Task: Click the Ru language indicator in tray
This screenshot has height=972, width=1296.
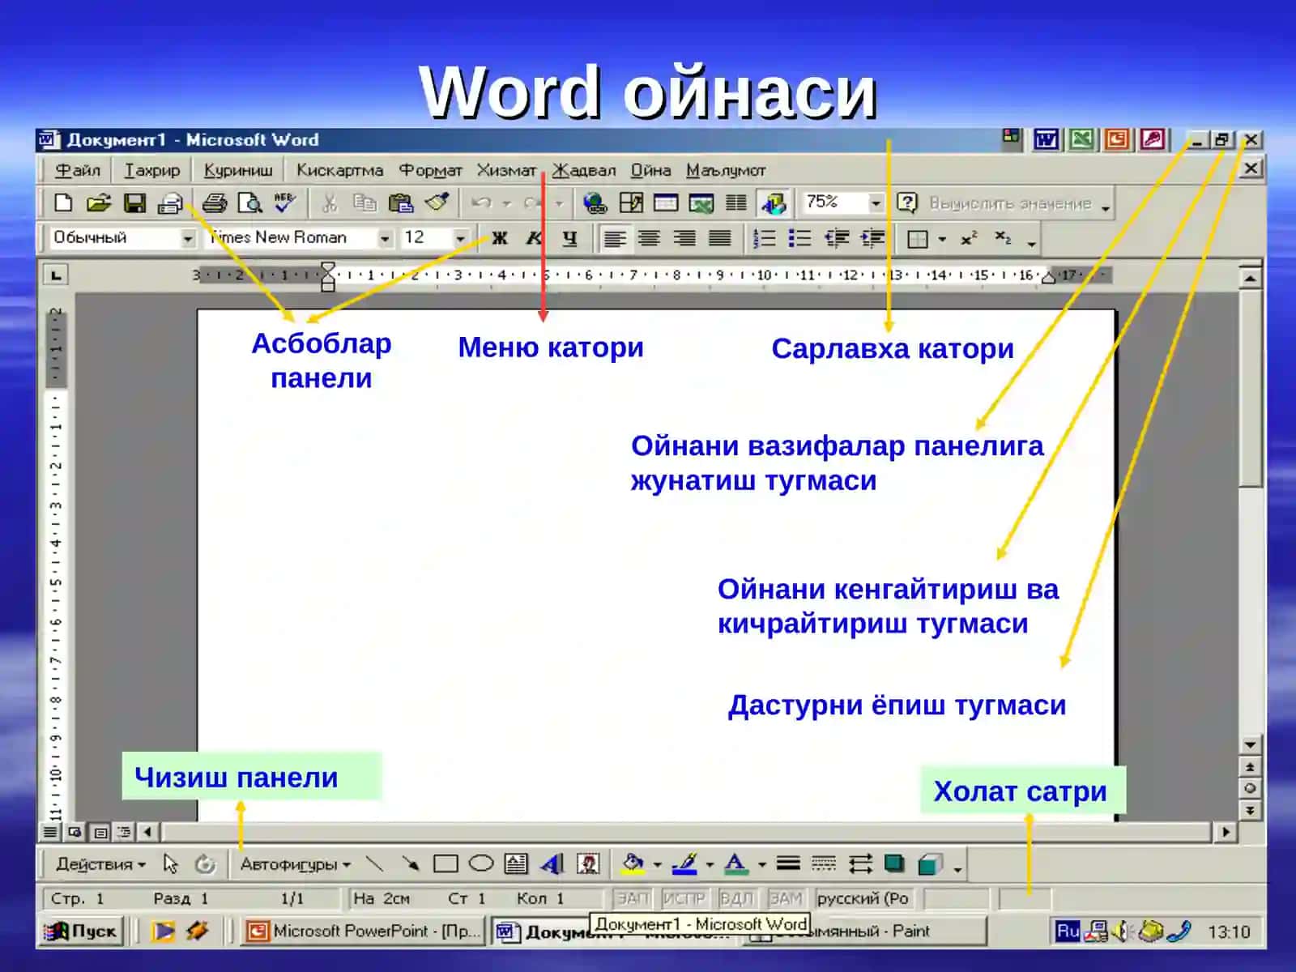Action: [1068, 932]
